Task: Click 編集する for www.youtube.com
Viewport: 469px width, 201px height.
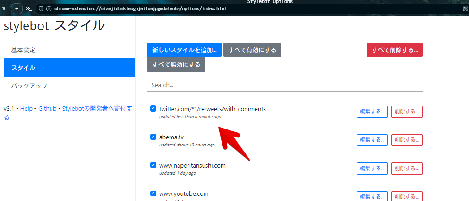Action: (x=372, y=196)
